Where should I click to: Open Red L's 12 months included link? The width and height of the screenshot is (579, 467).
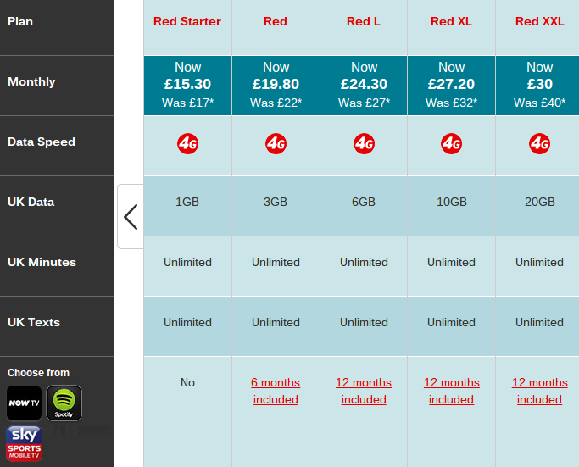coord(364,391)
